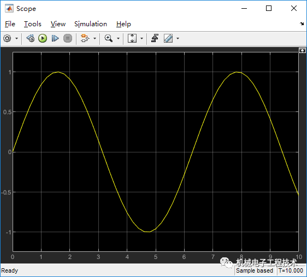Open the File menu
Viewport: 307px width, 277px height.
(x=10, y=24)
